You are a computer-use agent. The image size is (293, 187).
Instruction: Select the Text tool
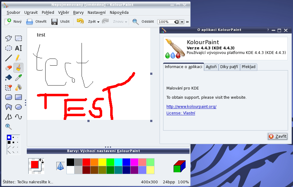(18, 48)
